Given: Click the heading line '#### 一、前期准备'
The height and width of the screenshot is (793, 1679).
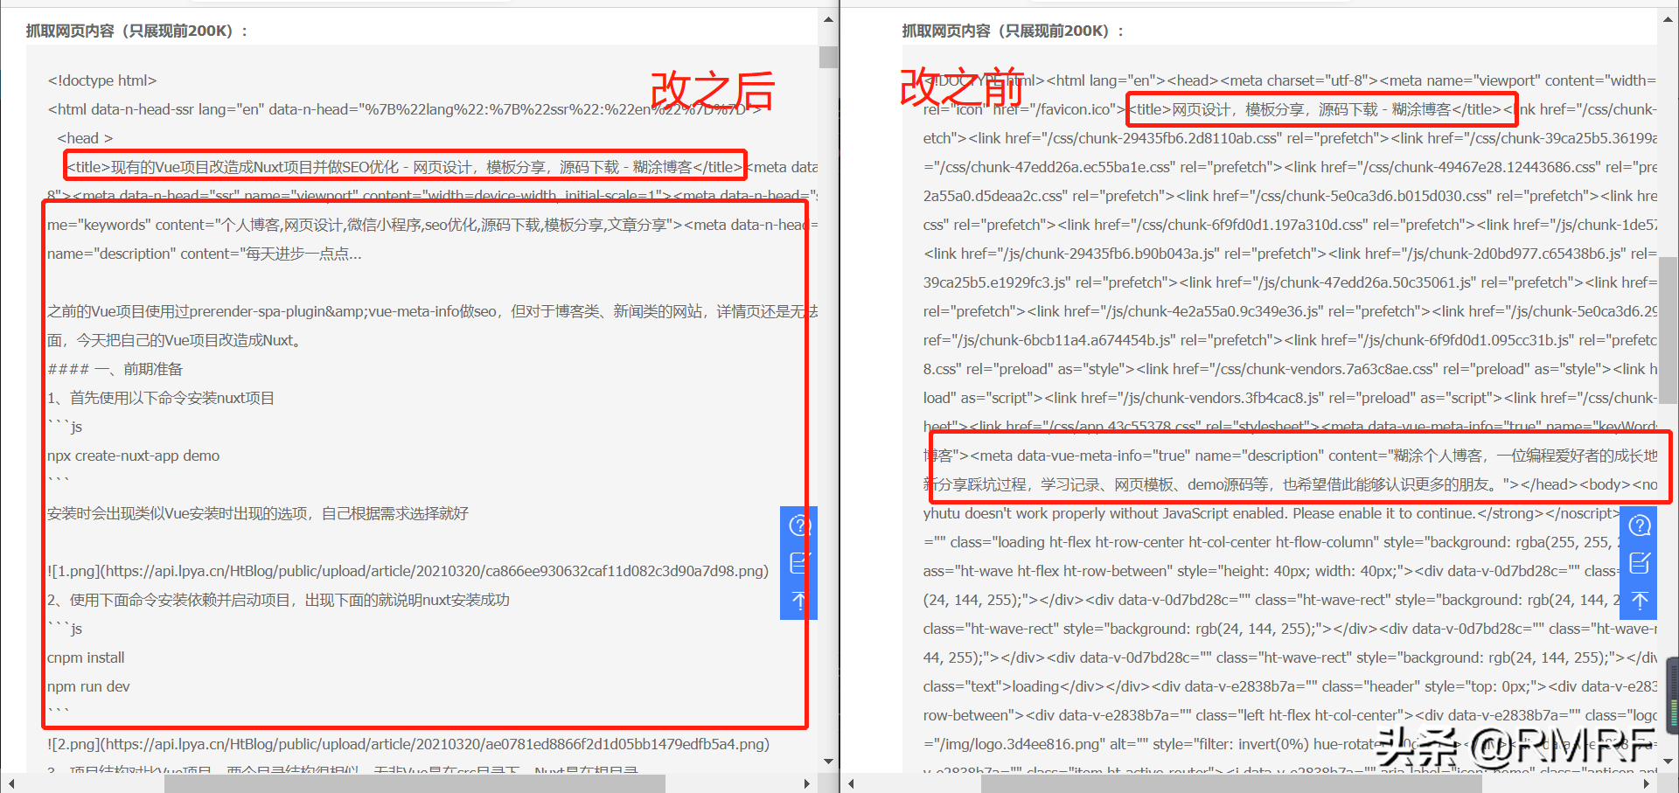Looking at the screenshot, I should point(115,369).
